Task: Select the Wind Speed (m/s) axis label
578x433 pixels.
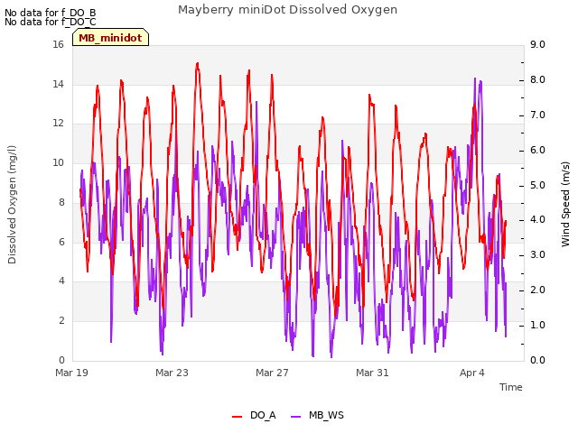Action: [565, 205]
